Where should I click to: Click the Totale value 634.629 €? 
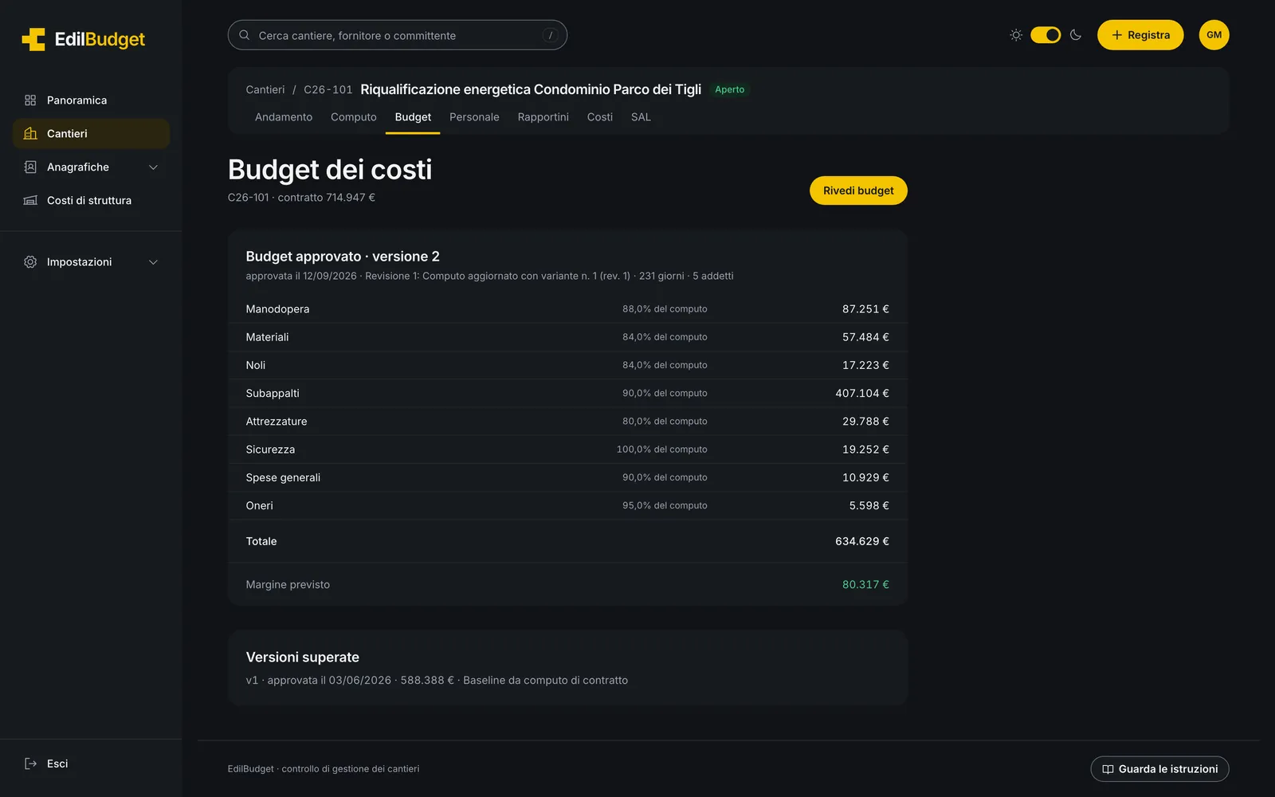[x=862, y=541]
